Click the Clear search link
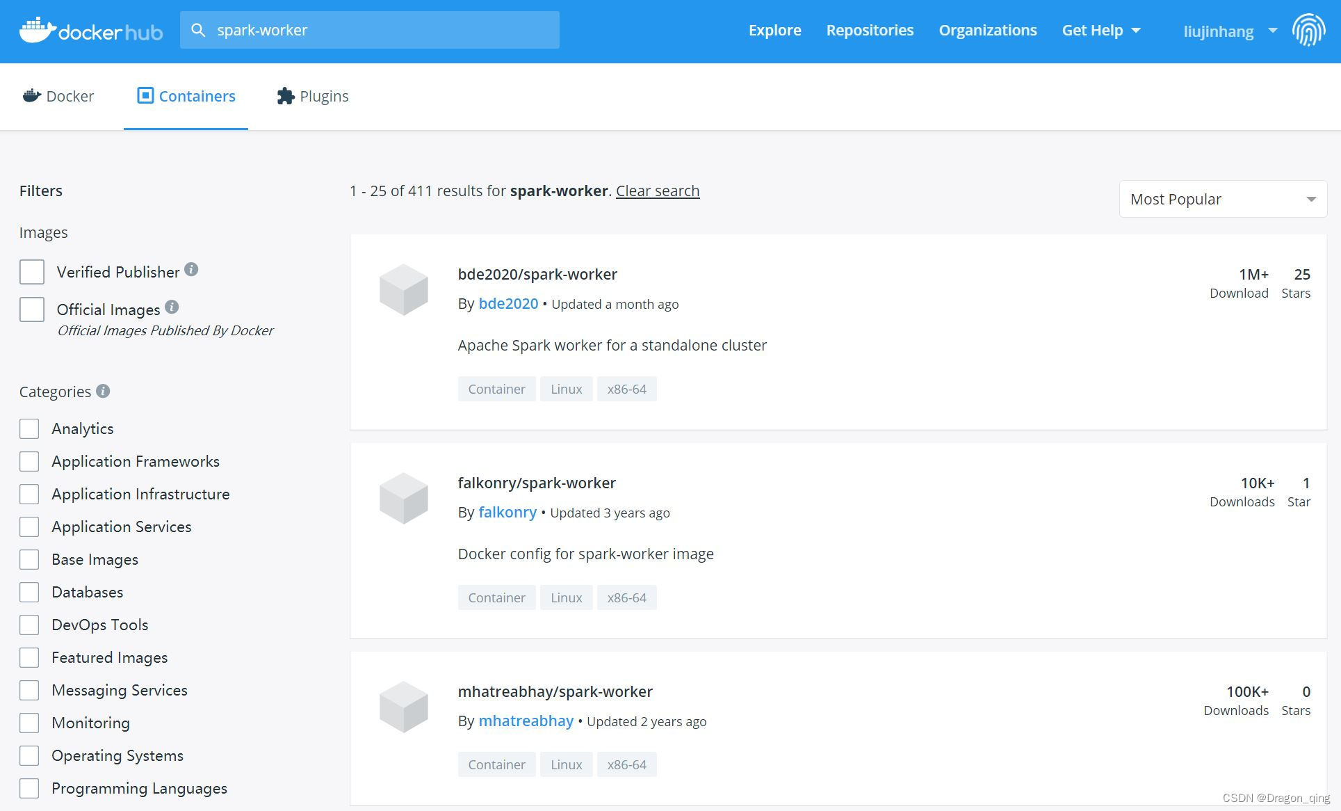 (657, 191)
